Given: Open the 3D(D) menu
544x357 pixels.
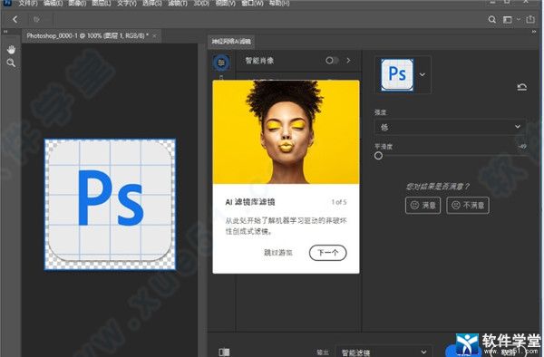Looking at the screenshot, I should point(201,3).
